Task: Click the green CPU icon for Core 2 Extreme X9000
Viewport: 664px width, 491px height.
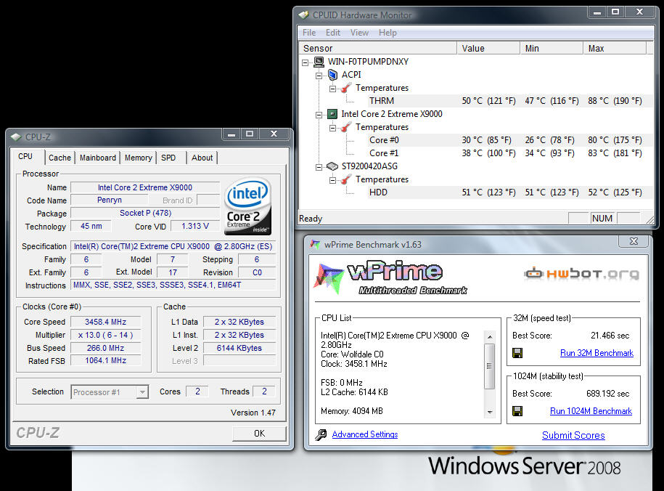Action: coord(332,114)
